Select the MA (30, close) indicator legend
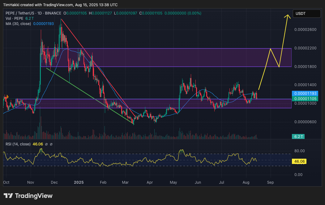 (x=18, y=24)
